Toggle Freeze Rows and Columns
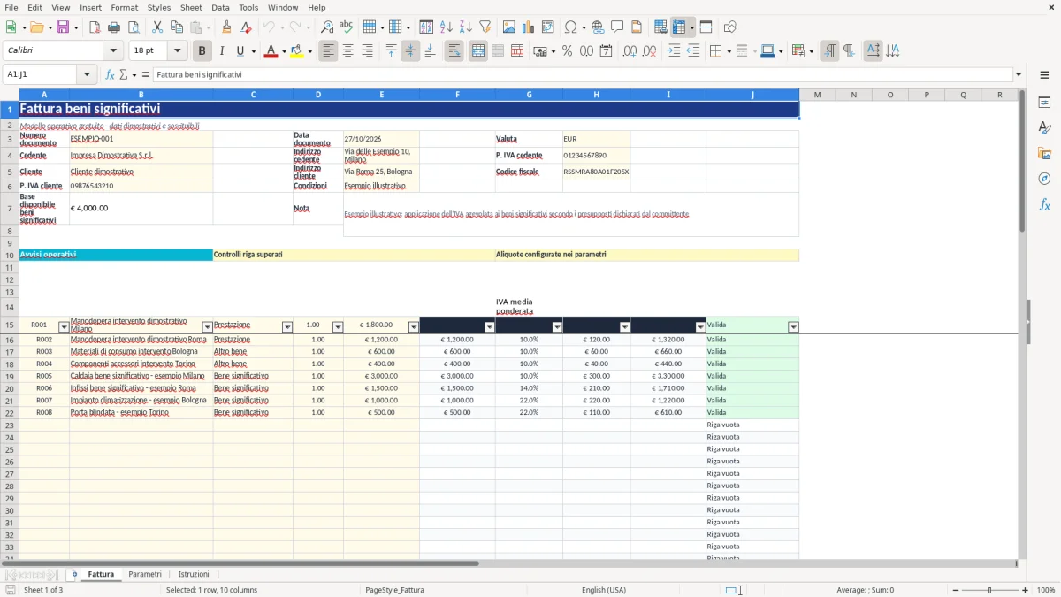Image resolution: width=1061 pixels, height=597 pixels. point(679,27)
